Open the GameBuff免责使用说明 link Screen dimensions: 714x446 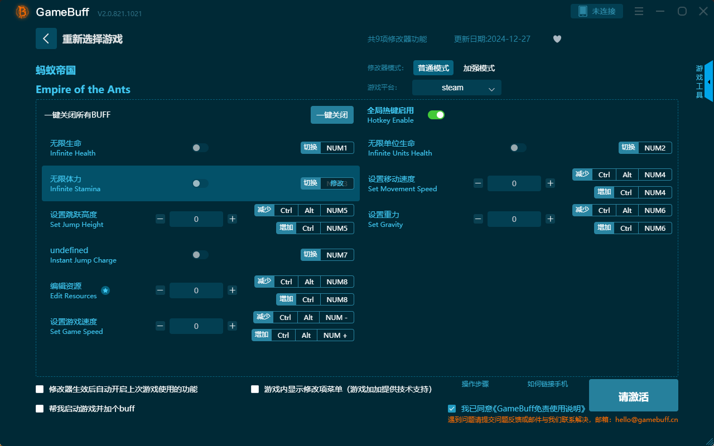[539, 409]
